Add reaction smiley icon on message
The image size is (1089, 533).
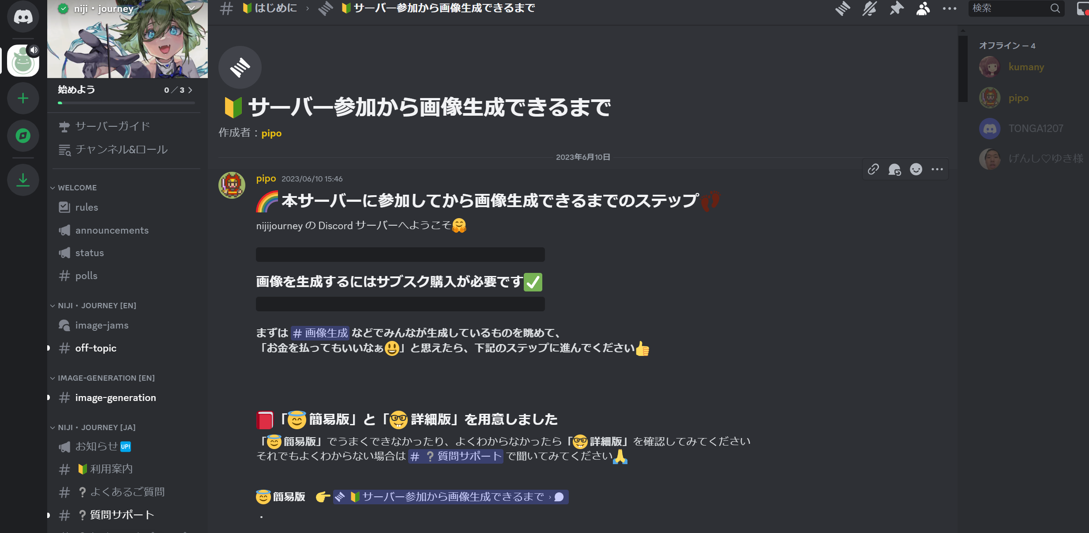click(x=916, y=170)
